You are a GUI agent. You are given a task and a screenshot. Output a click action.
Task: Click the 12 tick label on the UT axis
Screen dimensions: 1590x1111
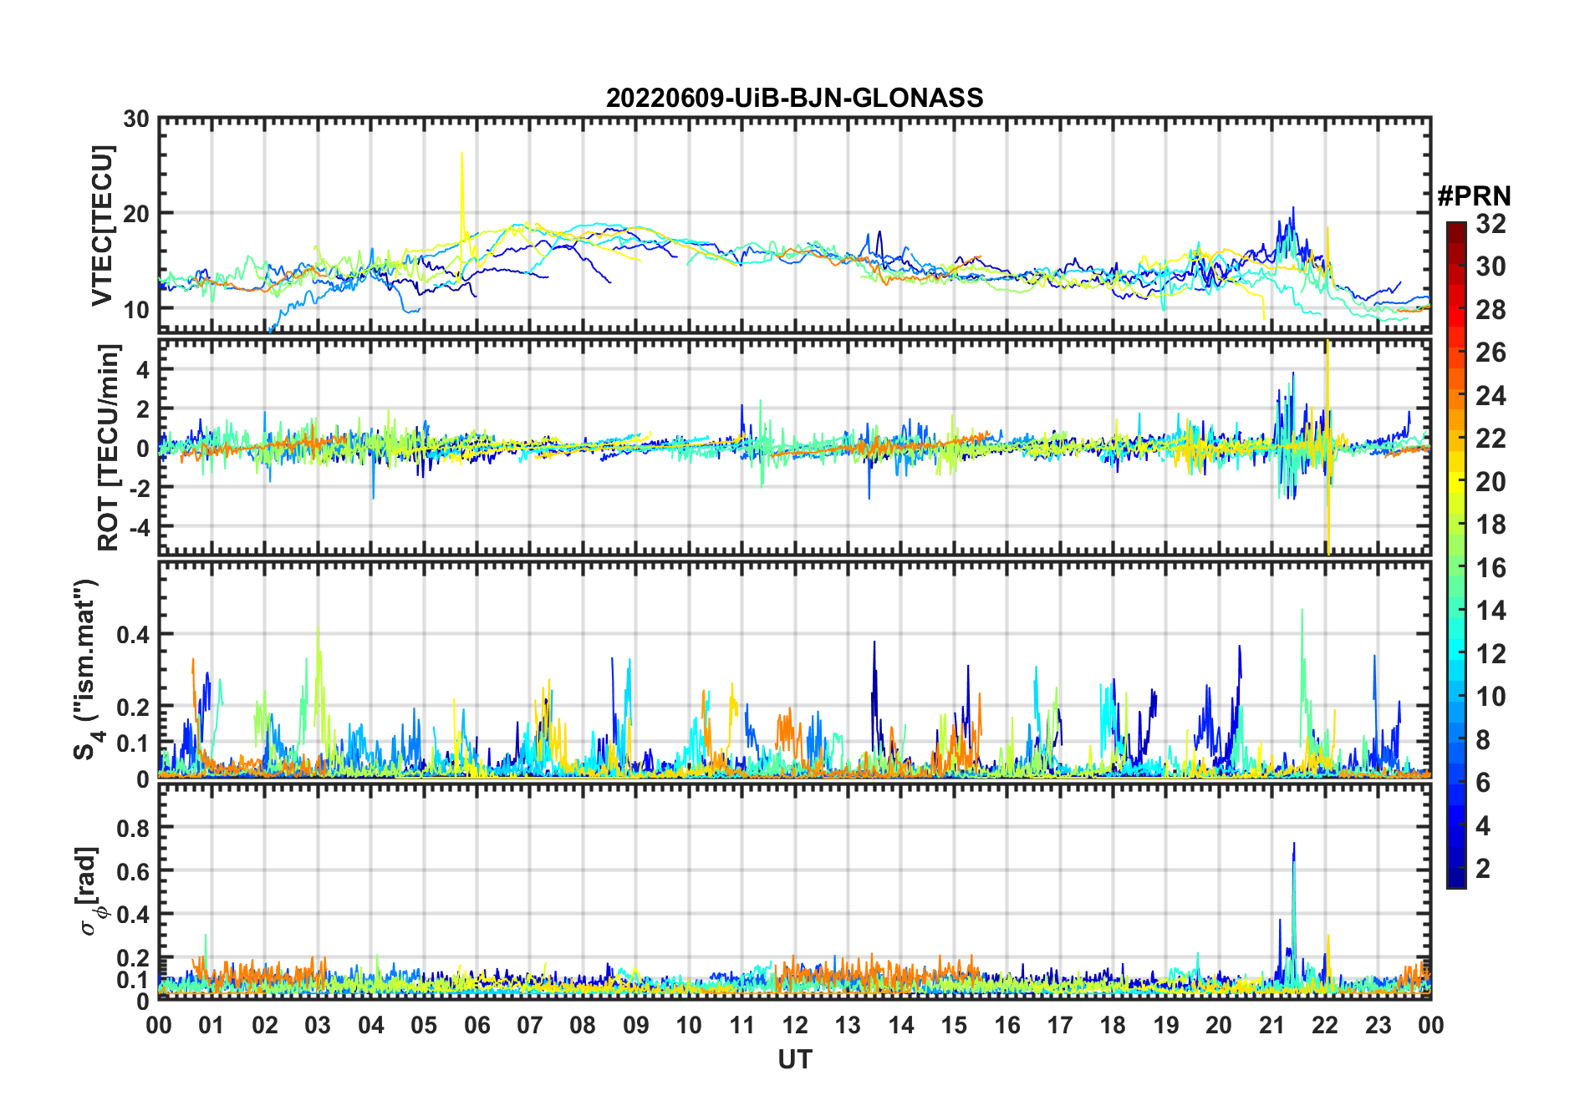(794, 1025)
